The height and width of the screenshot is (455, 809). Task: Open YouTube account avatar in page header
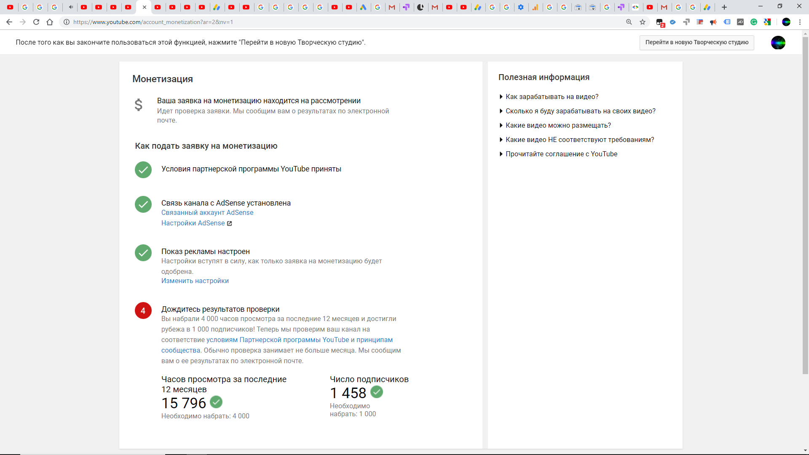[x=778, y=43]
